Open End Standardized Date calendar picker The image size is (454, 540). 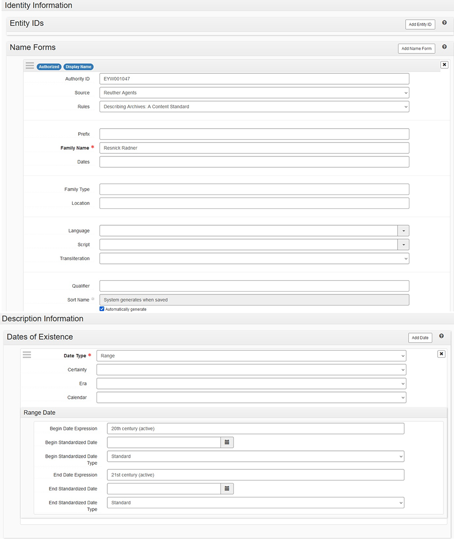227,489
